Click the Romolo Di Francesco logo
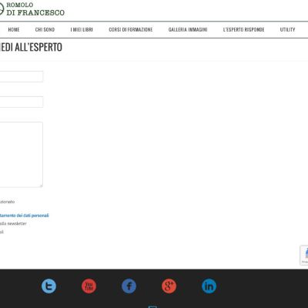The width and height of the screenshot is (308, 308). point(32,9)
